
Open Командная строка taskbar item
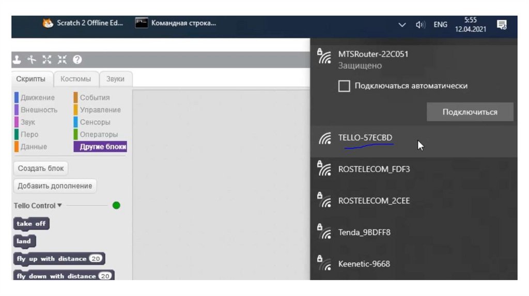[176, 23]
